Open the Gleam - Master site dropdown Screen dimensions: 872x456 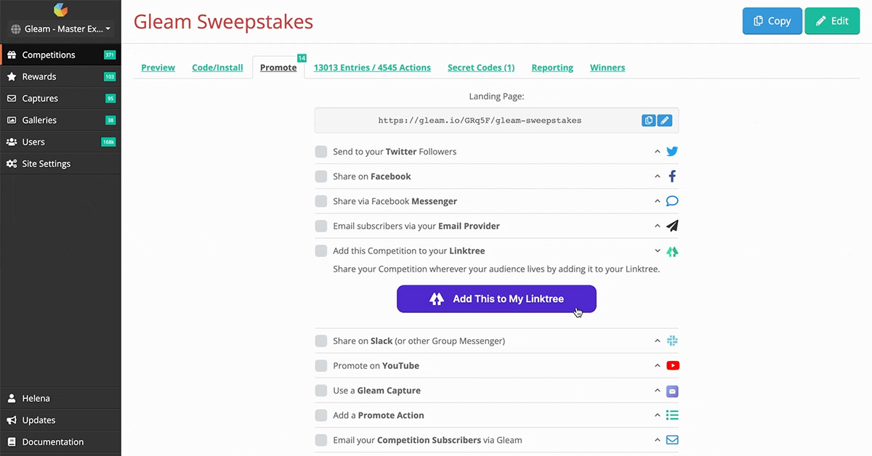tap(61, 29)
